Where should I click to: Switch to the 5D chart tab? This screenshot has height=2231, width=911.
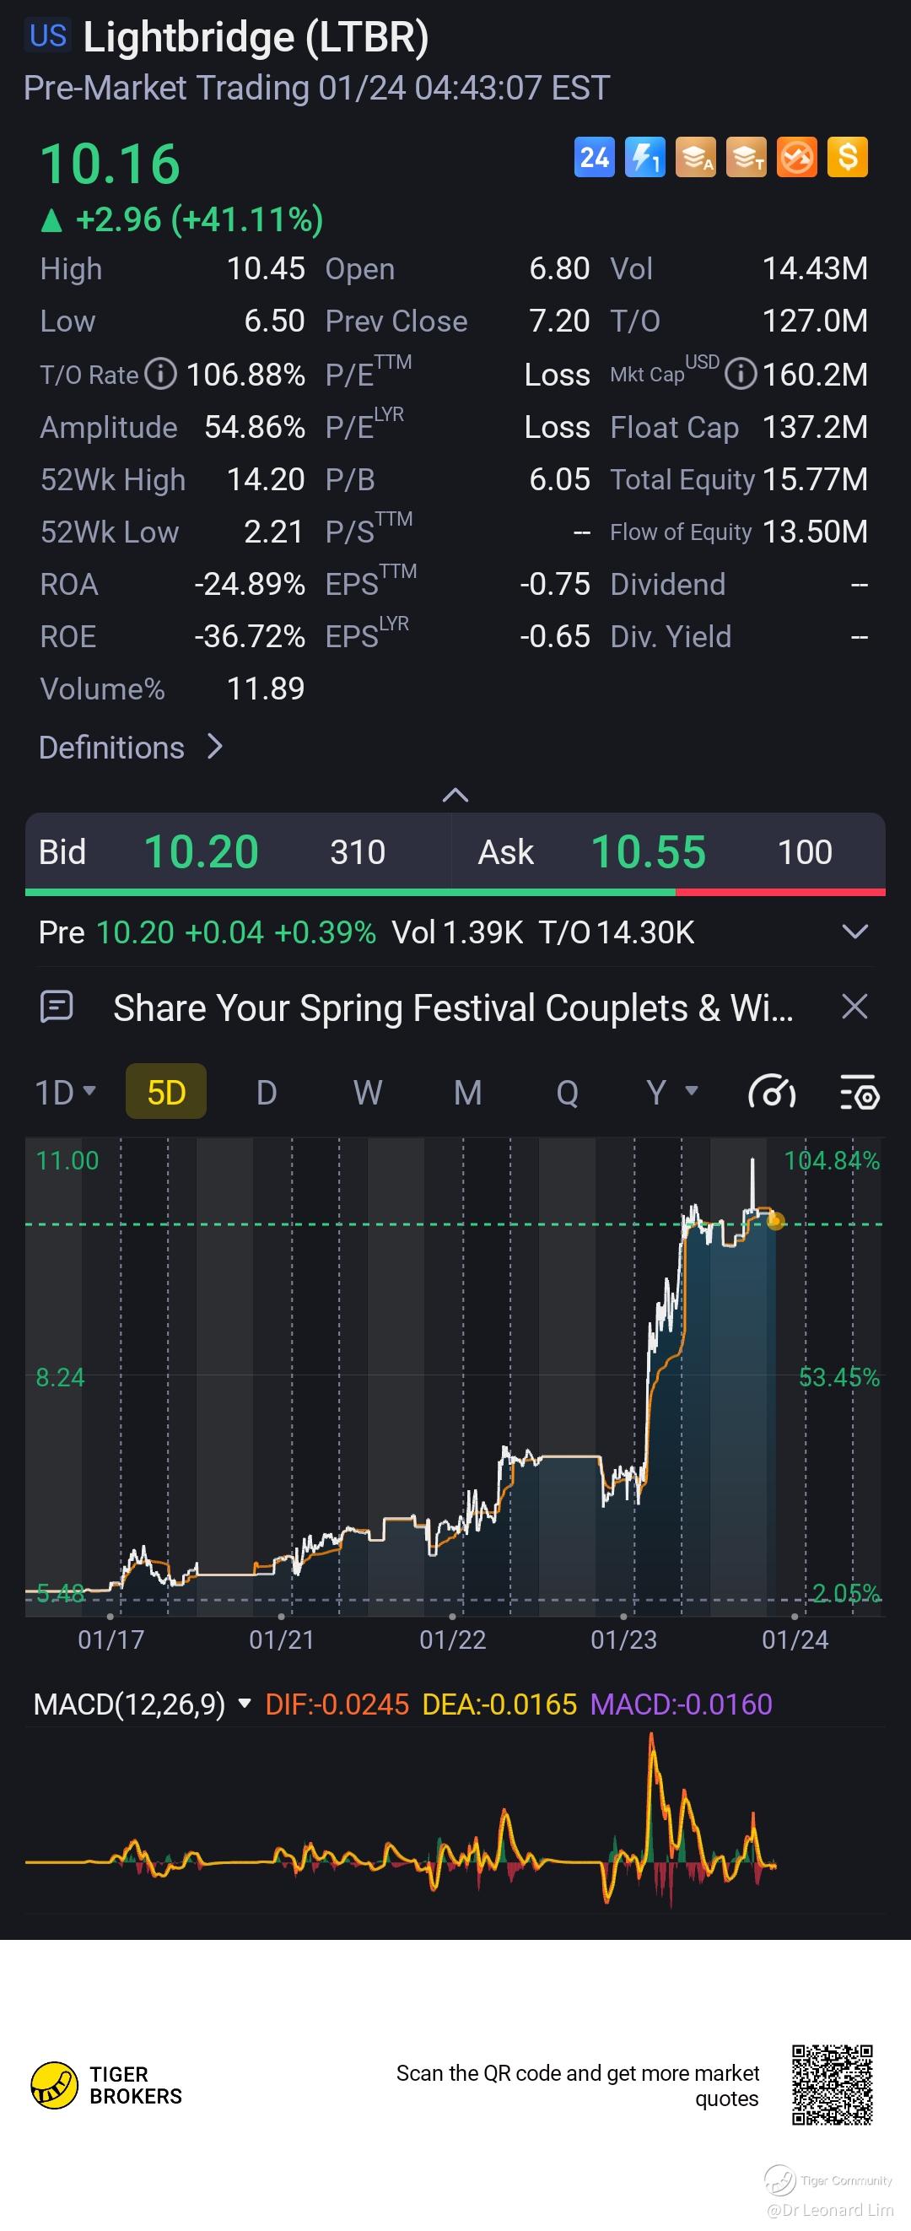(x=166, y=1092)
